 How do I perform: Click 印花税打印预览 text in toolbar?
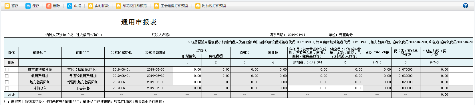pyautogui.click(x=135, y=6)
